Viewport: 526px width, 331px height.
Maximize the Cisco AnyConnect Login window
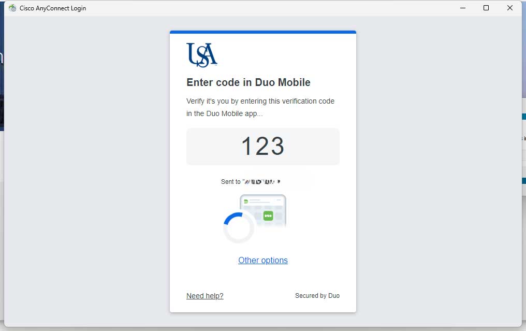(x=486, y=8)
